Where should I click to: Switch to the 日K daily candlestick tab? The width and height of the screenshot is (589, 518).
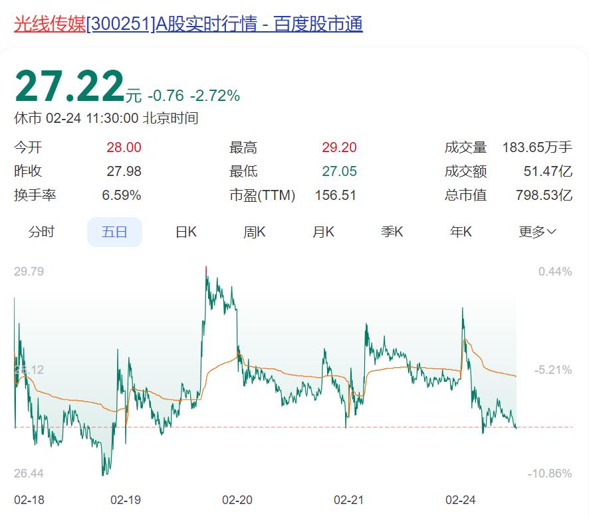185,232
